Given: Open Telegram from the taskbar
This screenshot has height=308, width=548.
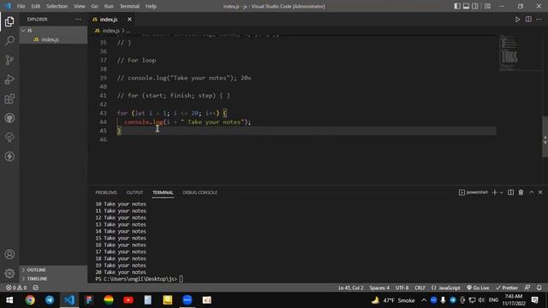Looking at the screenshot, I should tap(50, 300).
